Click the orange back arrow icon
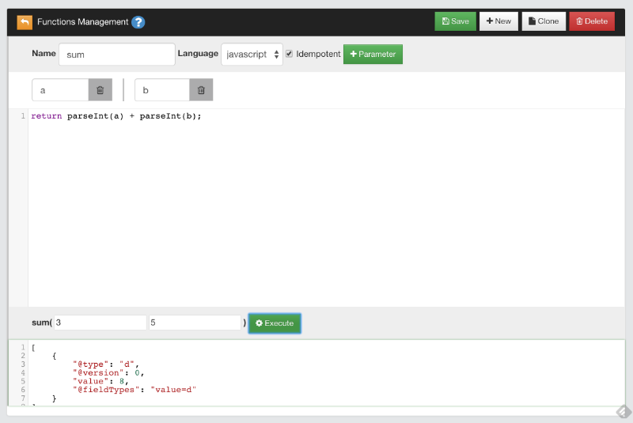633x423 pixels. (x=25, y=22)
